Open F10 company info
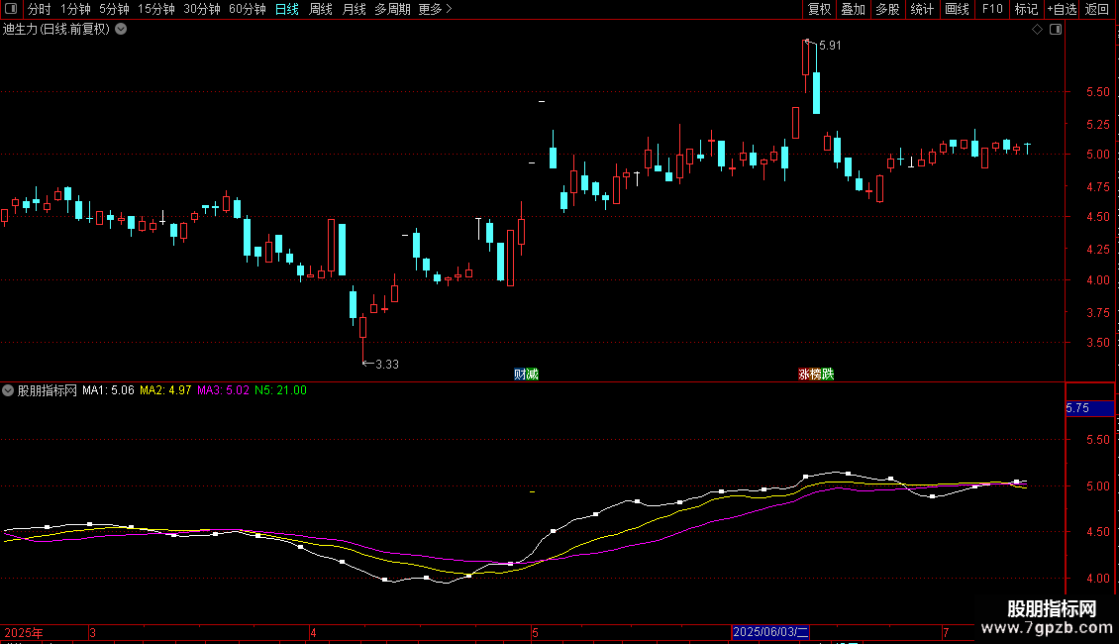 tap(992, 9)
